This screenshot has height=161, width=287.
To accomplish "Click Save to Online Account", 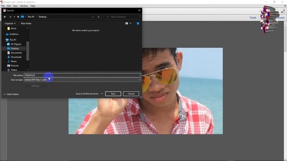I will [87, 93].
